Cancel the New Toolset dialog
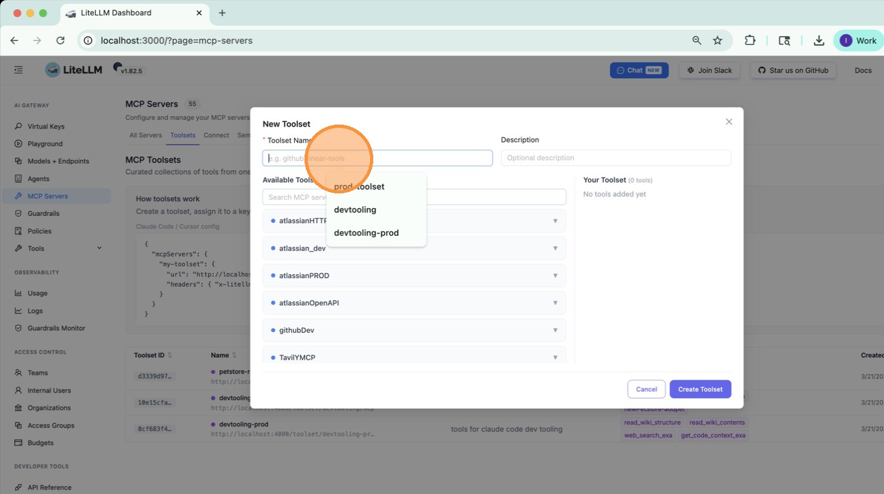 pyautogui.click(x=646, y=389)
